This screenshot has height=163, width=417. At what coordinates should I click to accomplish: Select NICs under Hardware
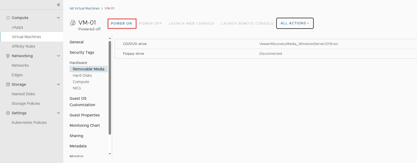pyautogui.click(x=77, y=88)
